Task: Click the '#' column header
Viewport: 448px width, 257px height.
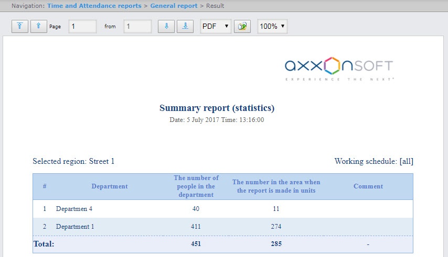Action: point(45,186)
